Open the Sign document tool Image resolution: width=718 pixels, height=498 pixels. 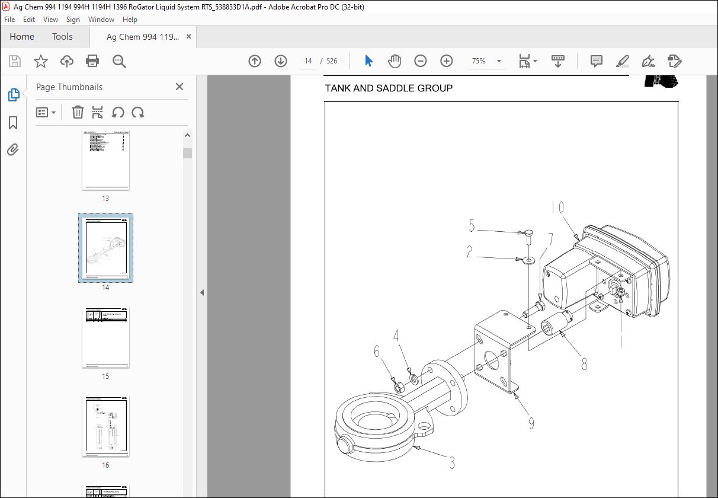pyautogui.click(x=648, y=61)
